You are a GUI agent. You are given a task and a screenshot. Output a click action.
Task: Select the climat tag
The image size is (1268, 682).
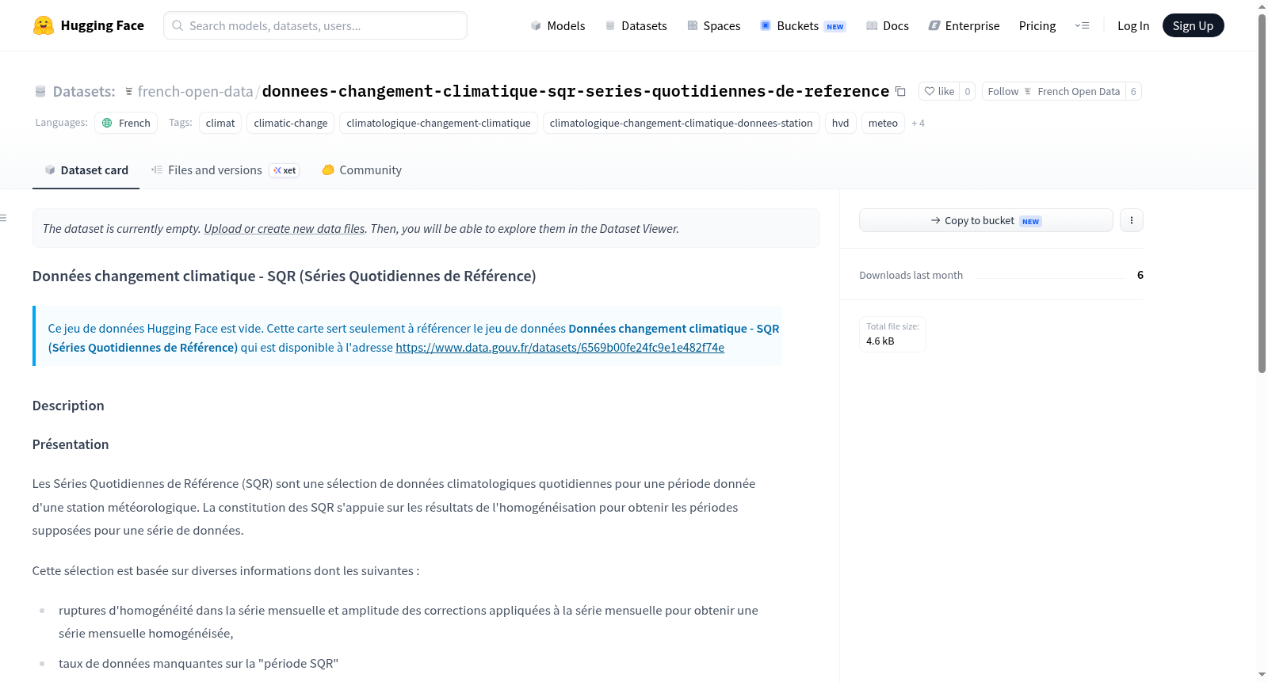coord(220,123)
